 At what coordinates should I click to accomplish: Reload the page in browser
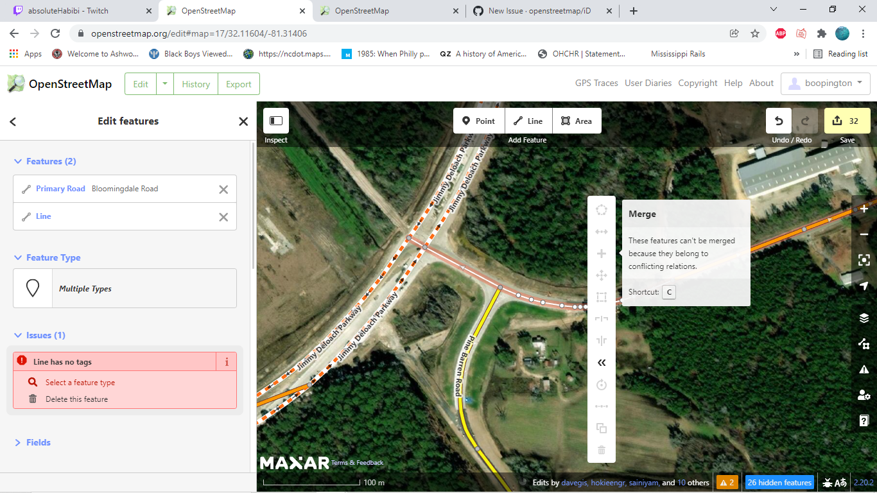coord(55,33)
